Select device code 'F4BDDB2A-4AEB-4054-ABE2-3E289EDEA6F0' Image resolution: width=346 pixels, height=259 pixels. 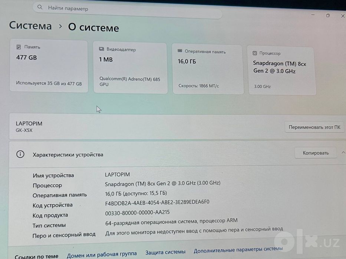(157, 203)
